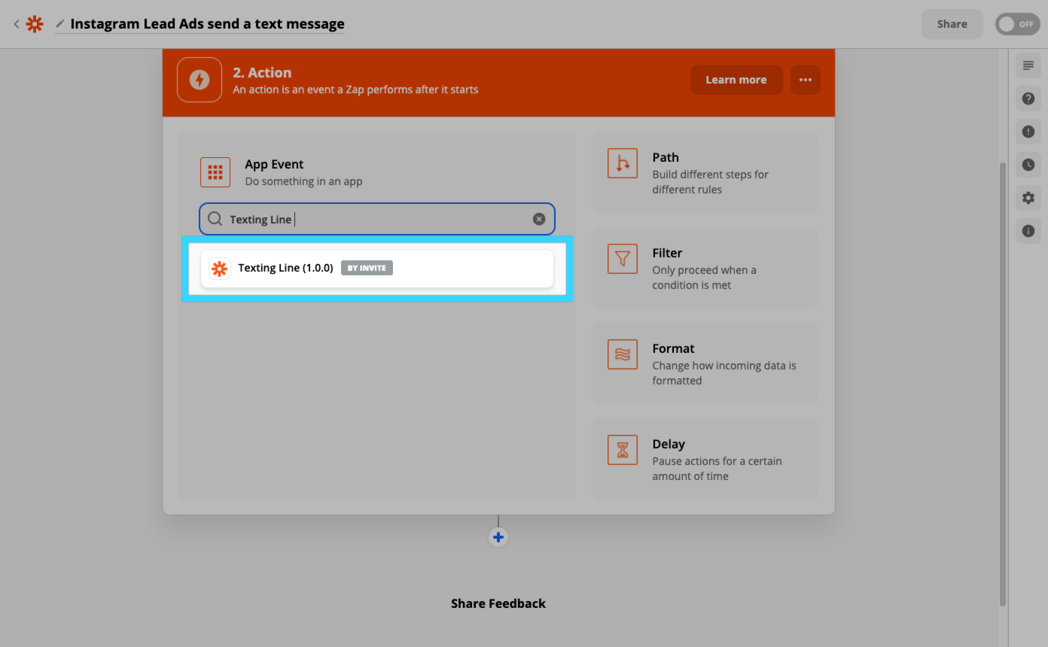Screen dimensions: 1048x647
Task: Clear the search with the X icon
Action: click(x=539, y=219)
